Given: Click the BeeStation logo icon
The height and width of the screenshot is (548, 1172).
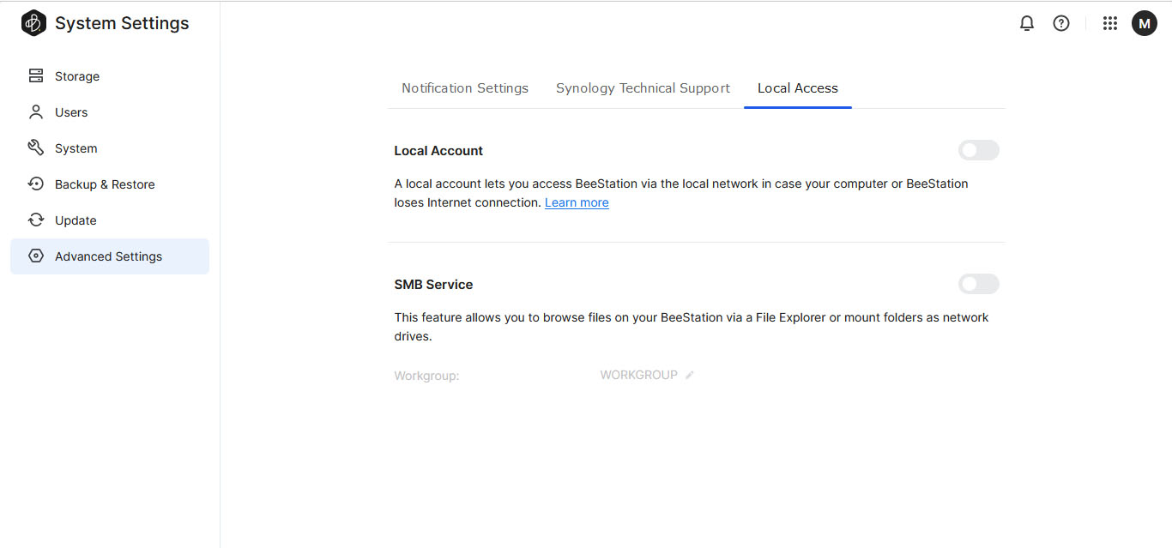Looking at the screenshot, I should [x=33, y=23].
